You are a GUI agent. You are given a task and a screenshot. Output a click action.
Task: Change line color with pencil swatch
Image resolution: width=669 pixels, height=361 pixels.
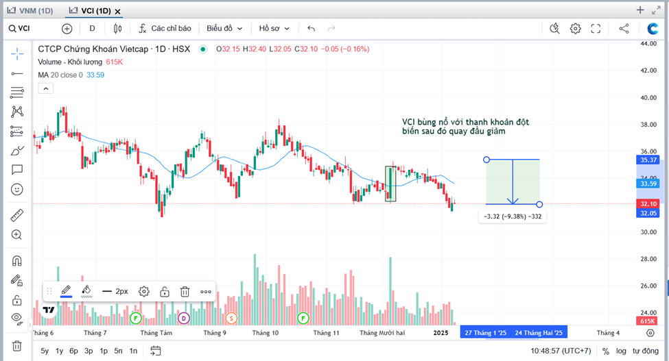66,292
